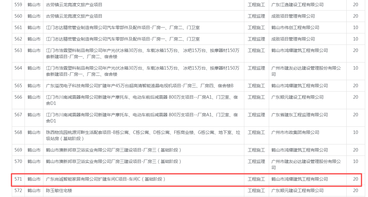Viewport: 368px width, 197px height.
Task: Select the 陈玉敏住宅楼 project entry
Action: tap(59, 191)
